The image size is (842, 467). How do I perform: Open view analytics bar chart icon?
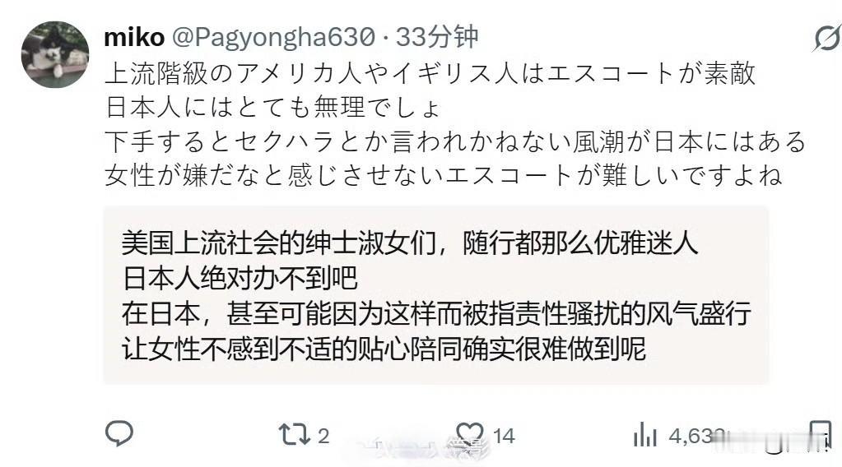pyautogui.click(x=645, y=434)
